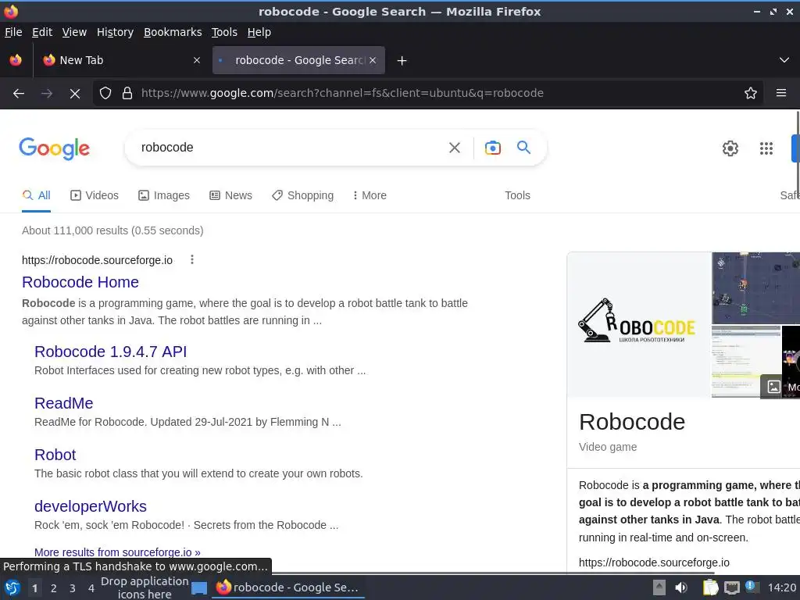The height and width of the screenshot is (600, 800).
Task: Click the Google search magnifier button
Action: (x=523, y=148)
